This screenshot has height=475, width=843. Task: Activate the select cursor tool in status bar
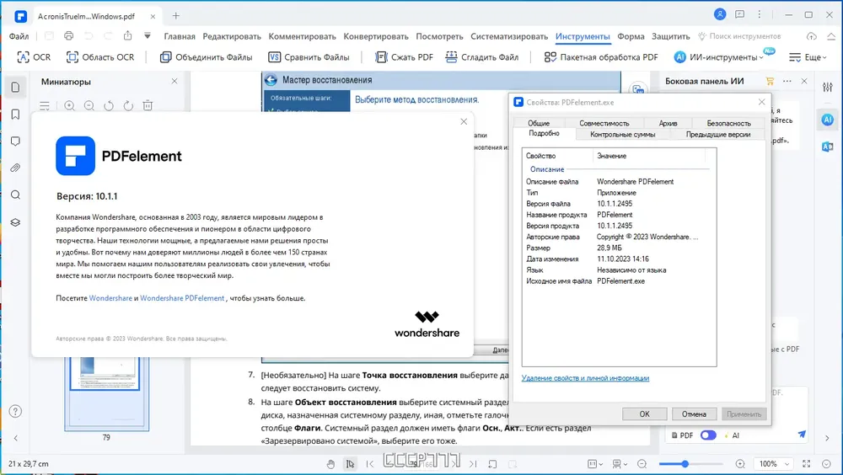(350, 464)
